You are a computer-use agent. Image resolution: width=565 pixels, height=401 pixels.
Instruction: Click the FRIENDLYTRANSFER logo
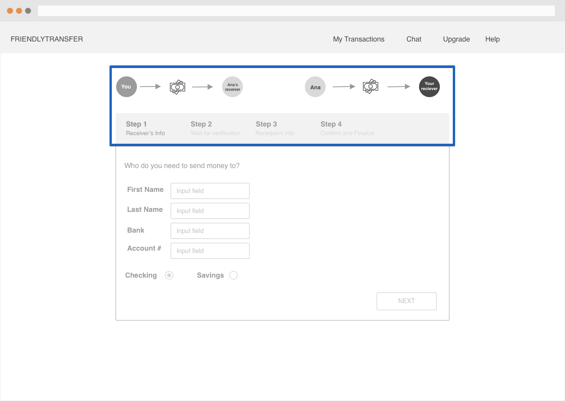47,39
